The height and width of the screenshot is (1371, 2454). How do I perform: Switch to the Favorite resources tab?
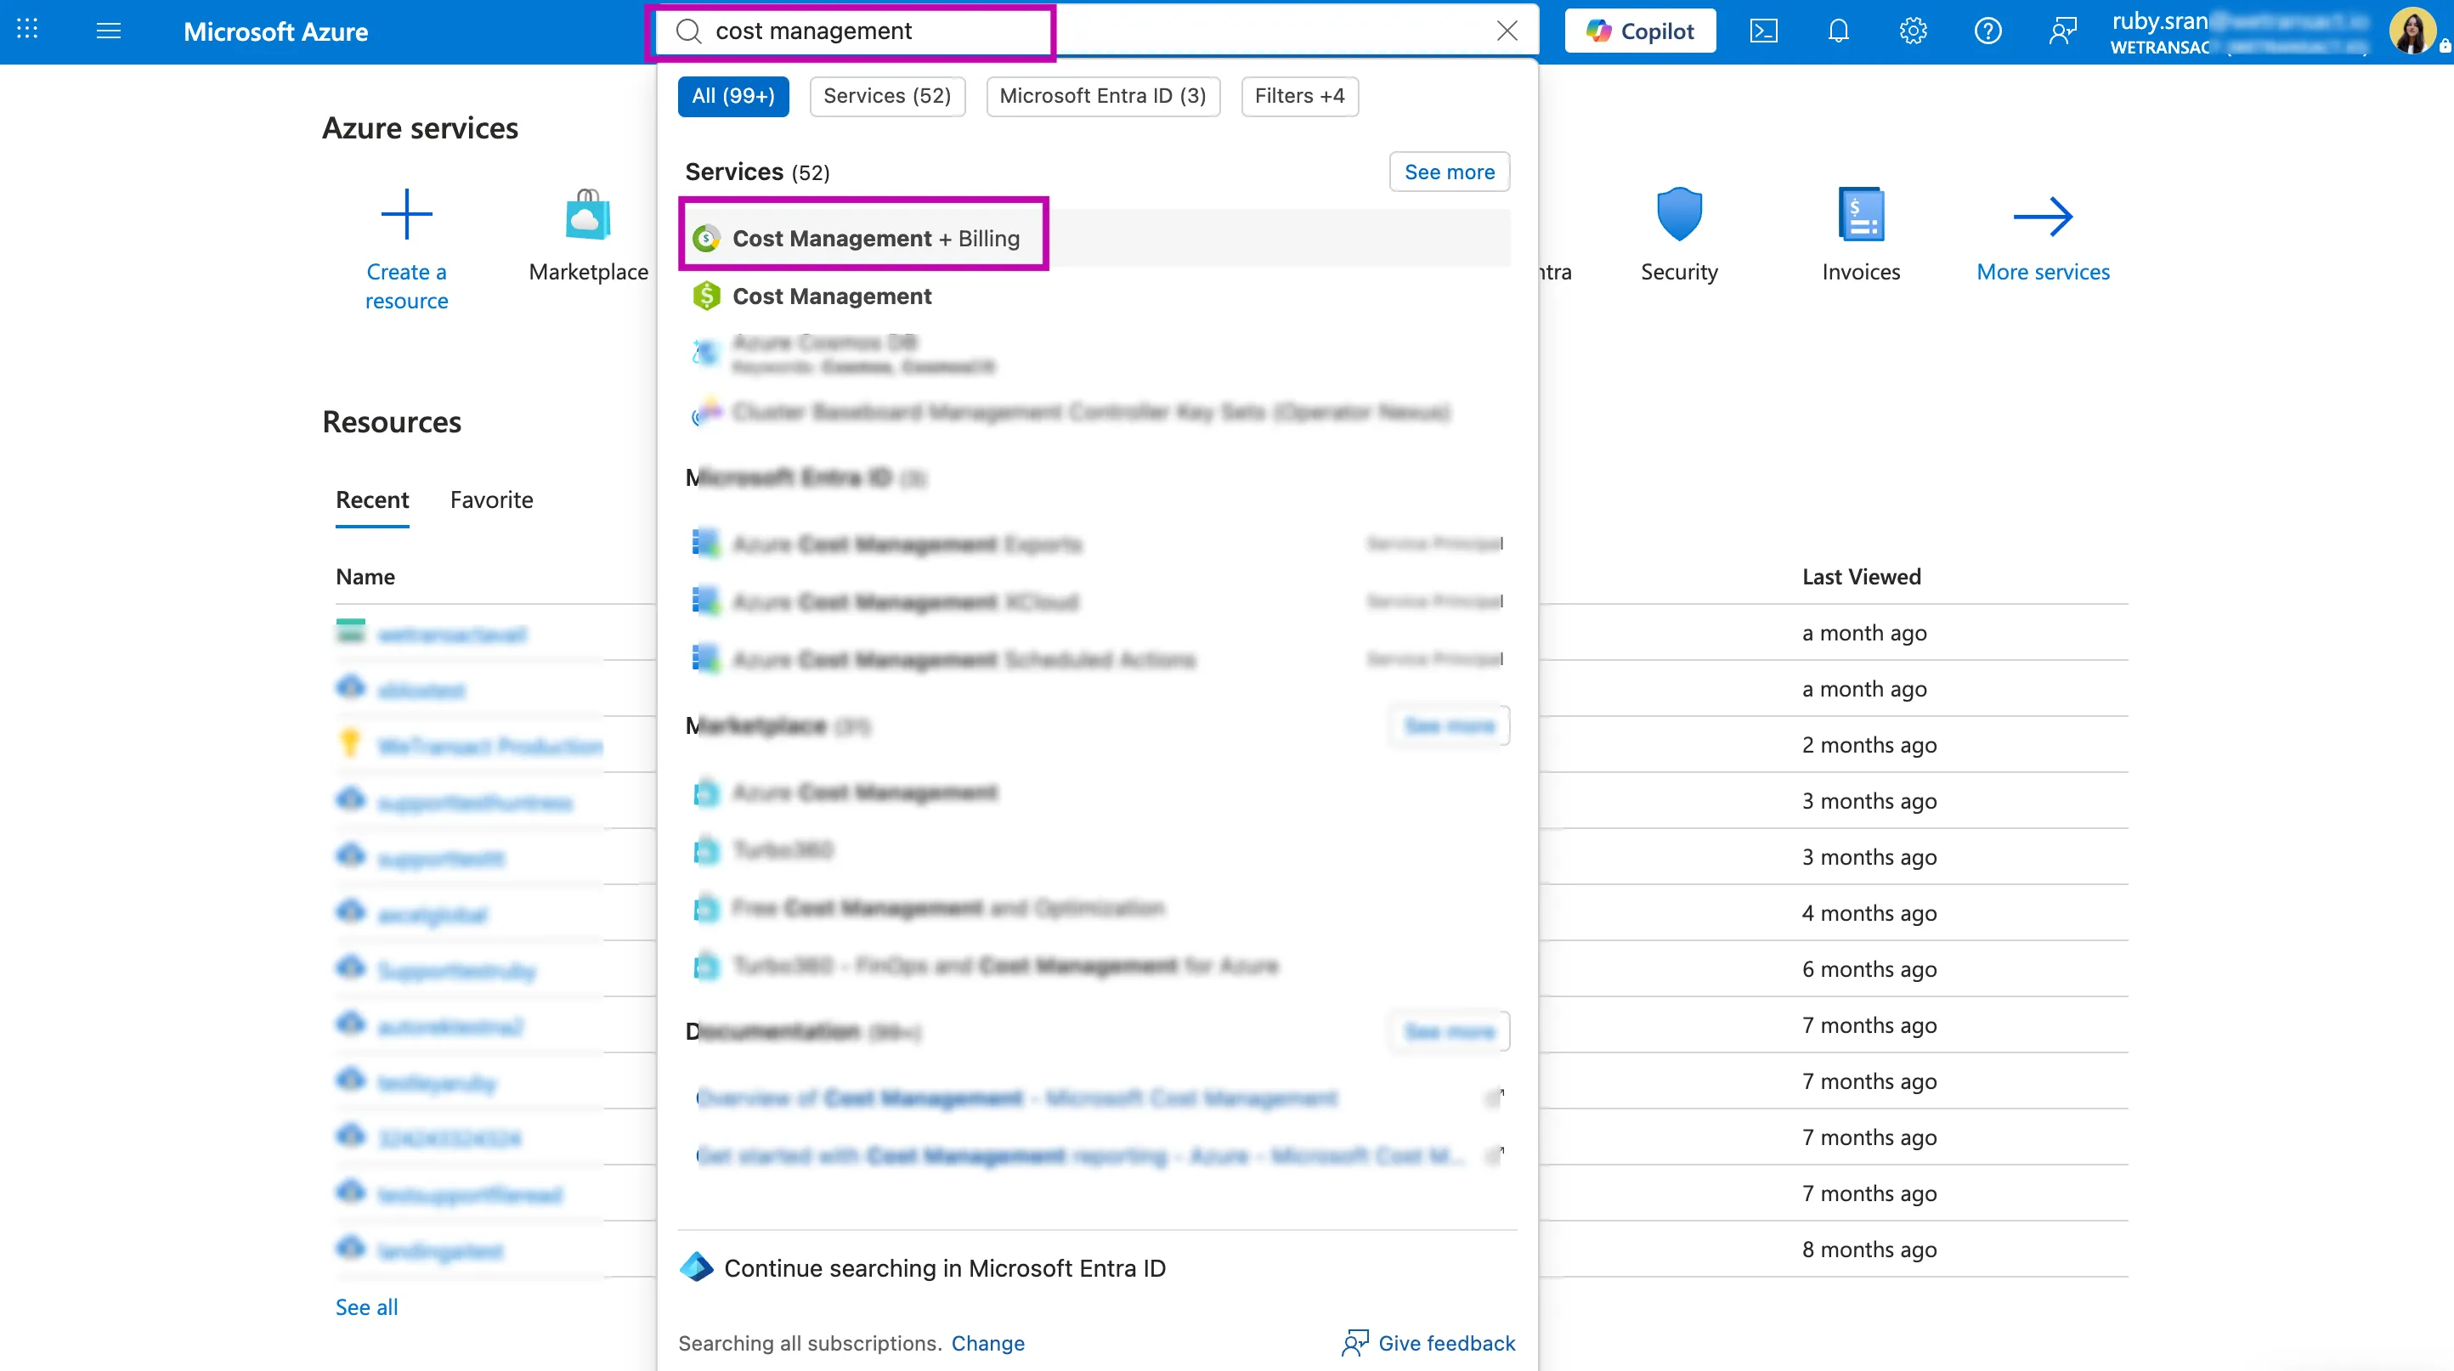491,501
